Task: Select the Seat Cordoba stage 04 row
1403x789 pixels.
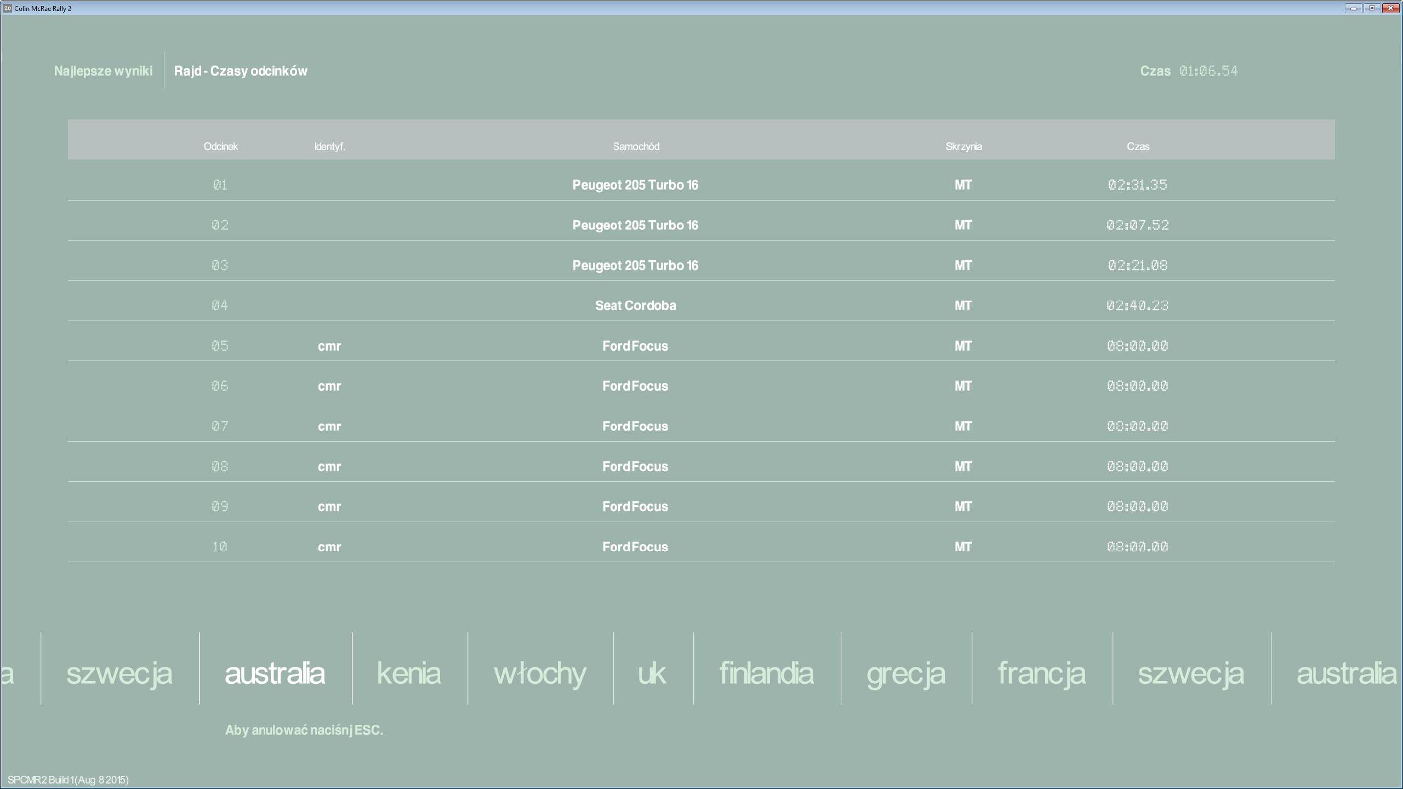Action: tap(635, 306)
